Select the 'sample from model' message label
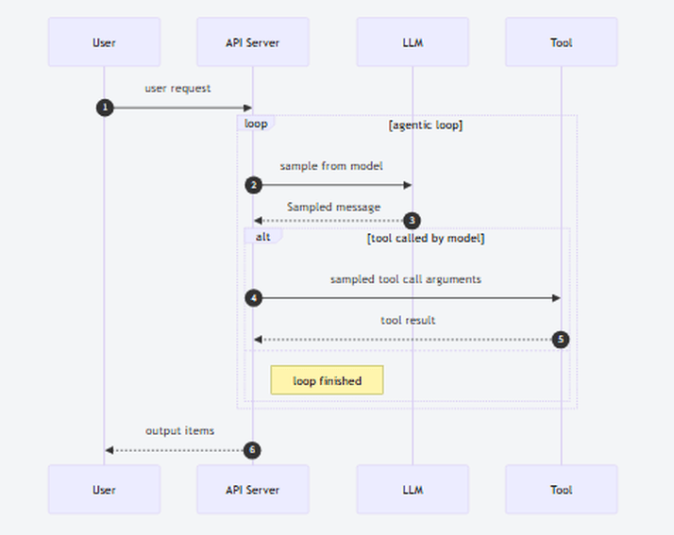Image resolution: width=674 pixels, height=535 pixels. tap(331, 166)
